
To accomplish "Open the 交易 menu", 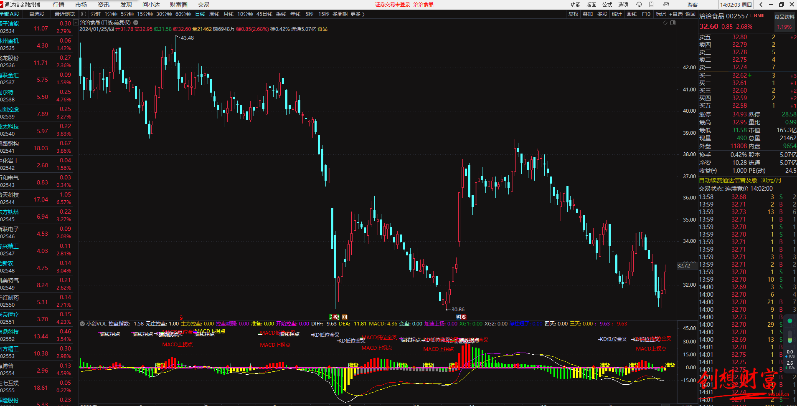I will click(204, 5).
